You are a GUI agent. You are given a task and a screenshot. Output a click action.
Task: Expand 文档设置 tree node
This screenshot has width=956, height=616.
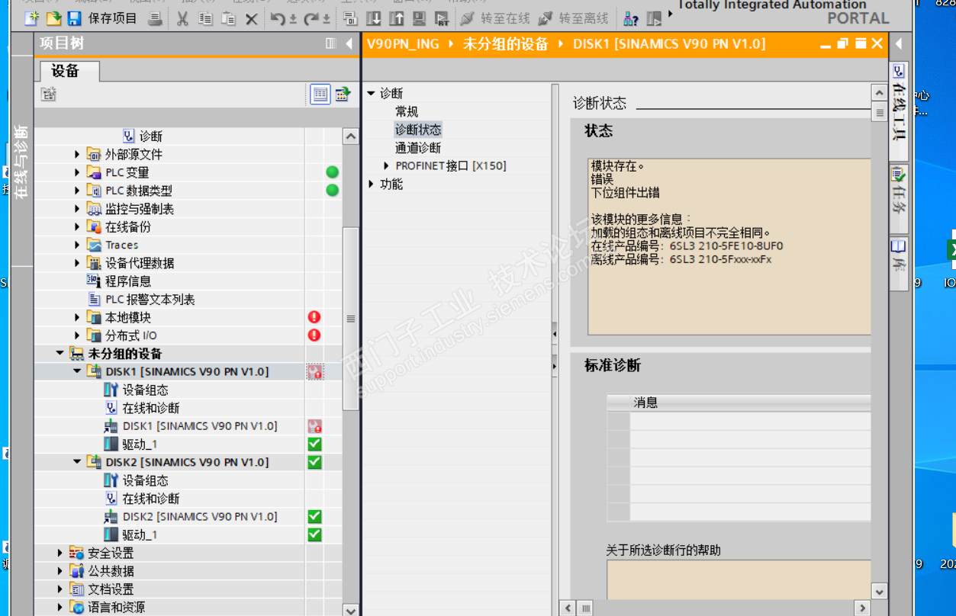(60, 589)
